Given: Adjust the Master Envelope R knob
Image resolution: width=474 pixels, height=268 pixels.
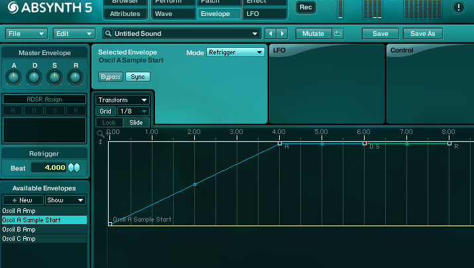Looking at the screenshot, I should [76, 78].
